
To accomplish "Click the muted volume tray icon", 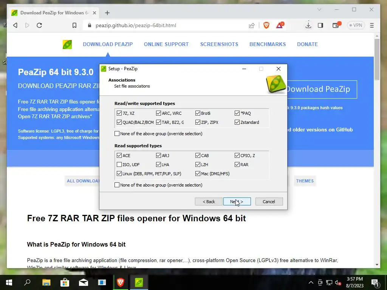I will click(x=338, y=282).
